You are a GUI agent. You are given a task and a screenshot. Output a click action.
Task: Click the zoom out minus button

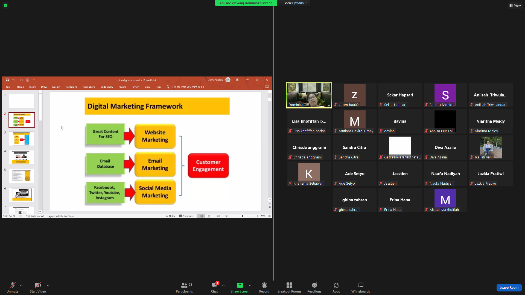pos(233,216)
